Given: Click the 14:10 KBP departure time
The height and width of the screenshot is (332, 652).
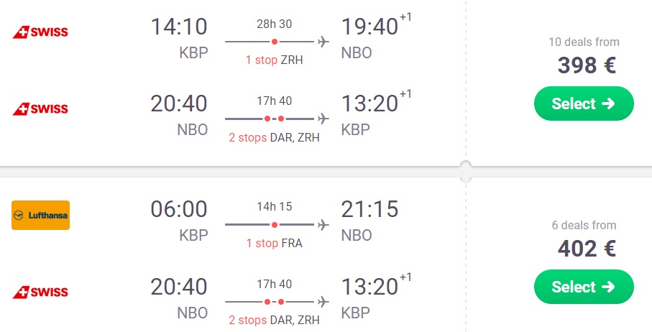Looking at the screenshot, I should 179,27.
